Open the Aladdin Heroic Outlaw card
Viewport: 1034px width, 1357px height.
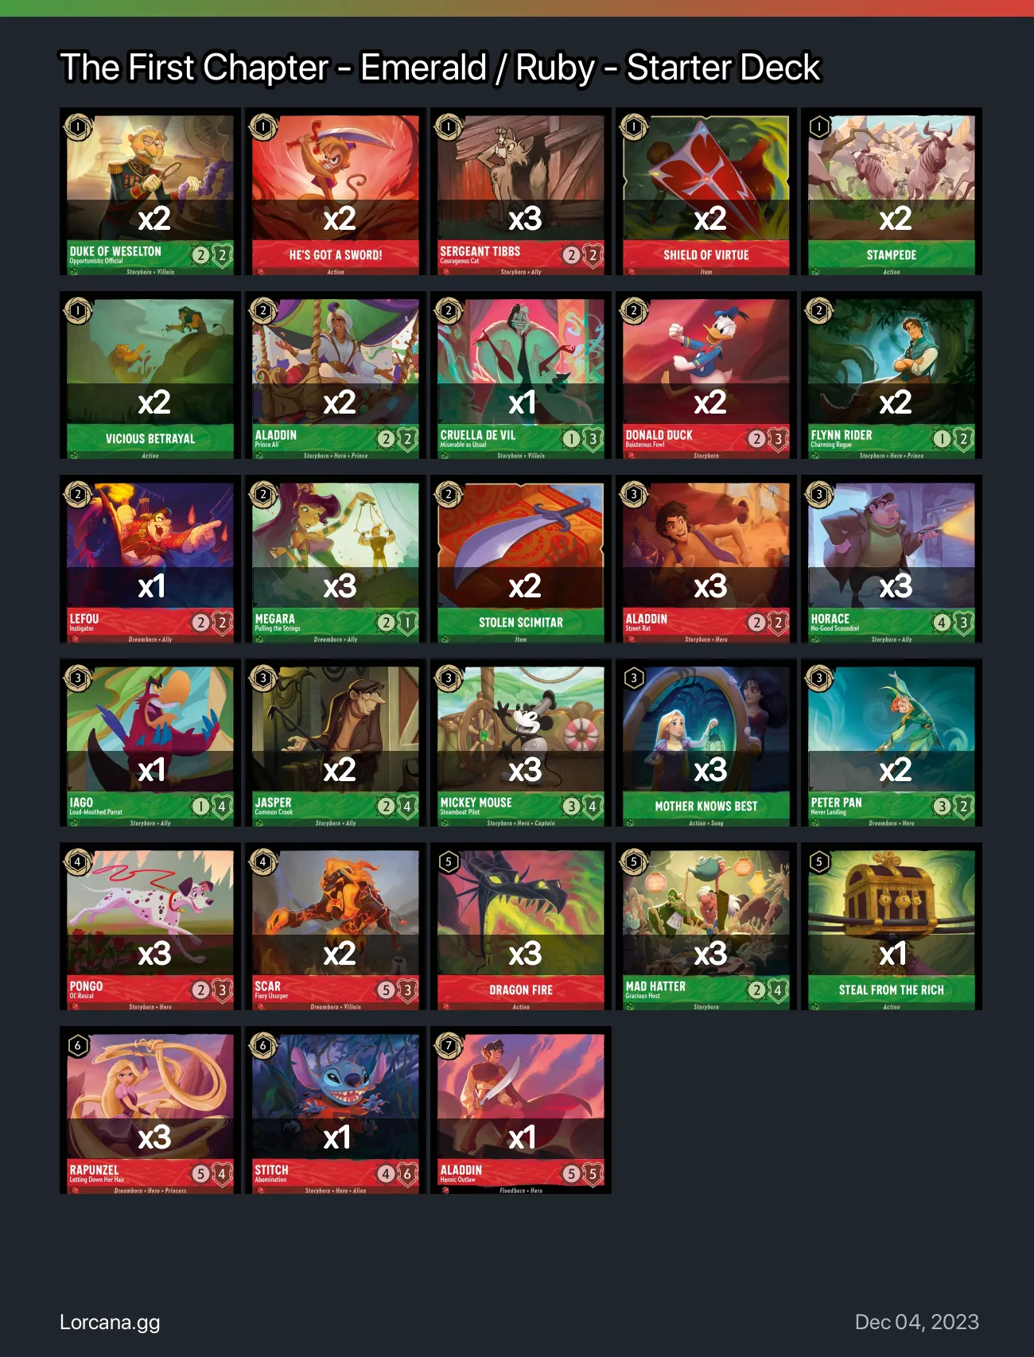pos(521,1110)
